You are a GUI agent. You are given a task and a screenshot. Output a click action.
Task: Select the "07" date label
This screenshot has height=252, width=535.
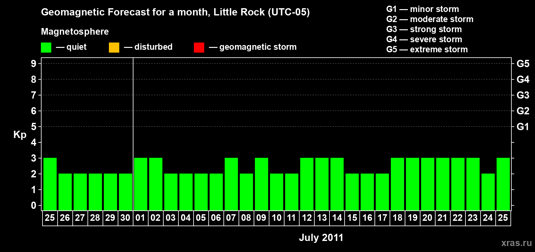(x=231, y=218)
